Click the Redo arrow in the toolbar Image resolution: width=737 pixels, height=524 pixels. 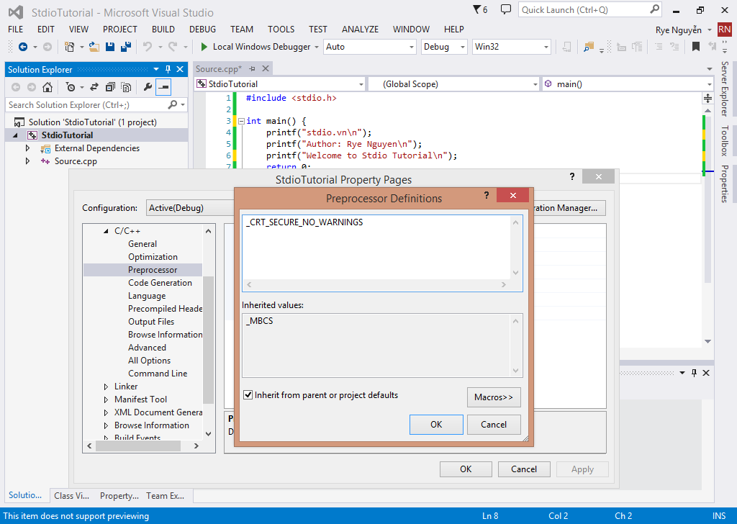click(173, 47)
